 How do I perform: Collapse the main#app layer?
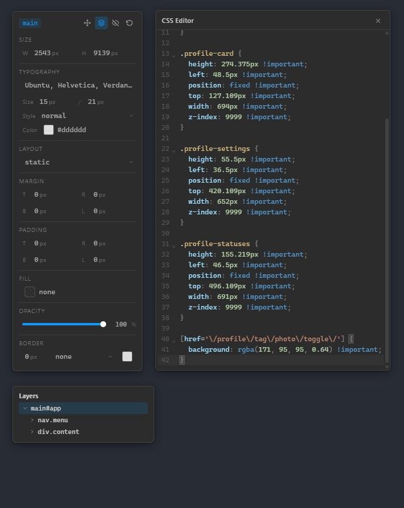point(25,408)
